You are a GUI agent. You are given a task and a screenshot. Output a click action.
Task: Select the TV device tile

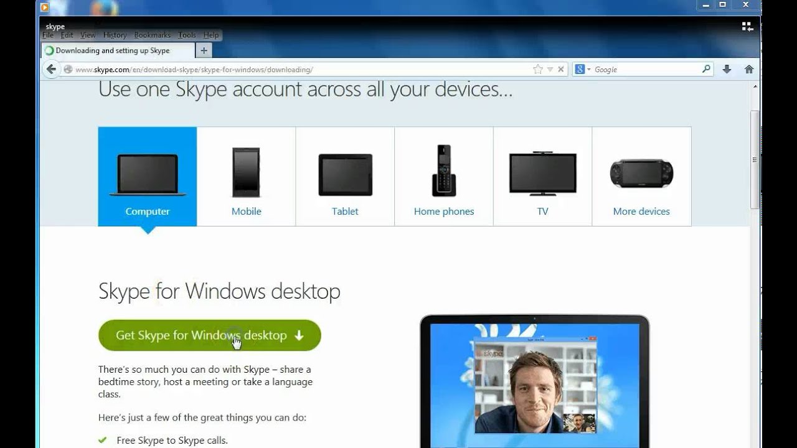(542, 177)
